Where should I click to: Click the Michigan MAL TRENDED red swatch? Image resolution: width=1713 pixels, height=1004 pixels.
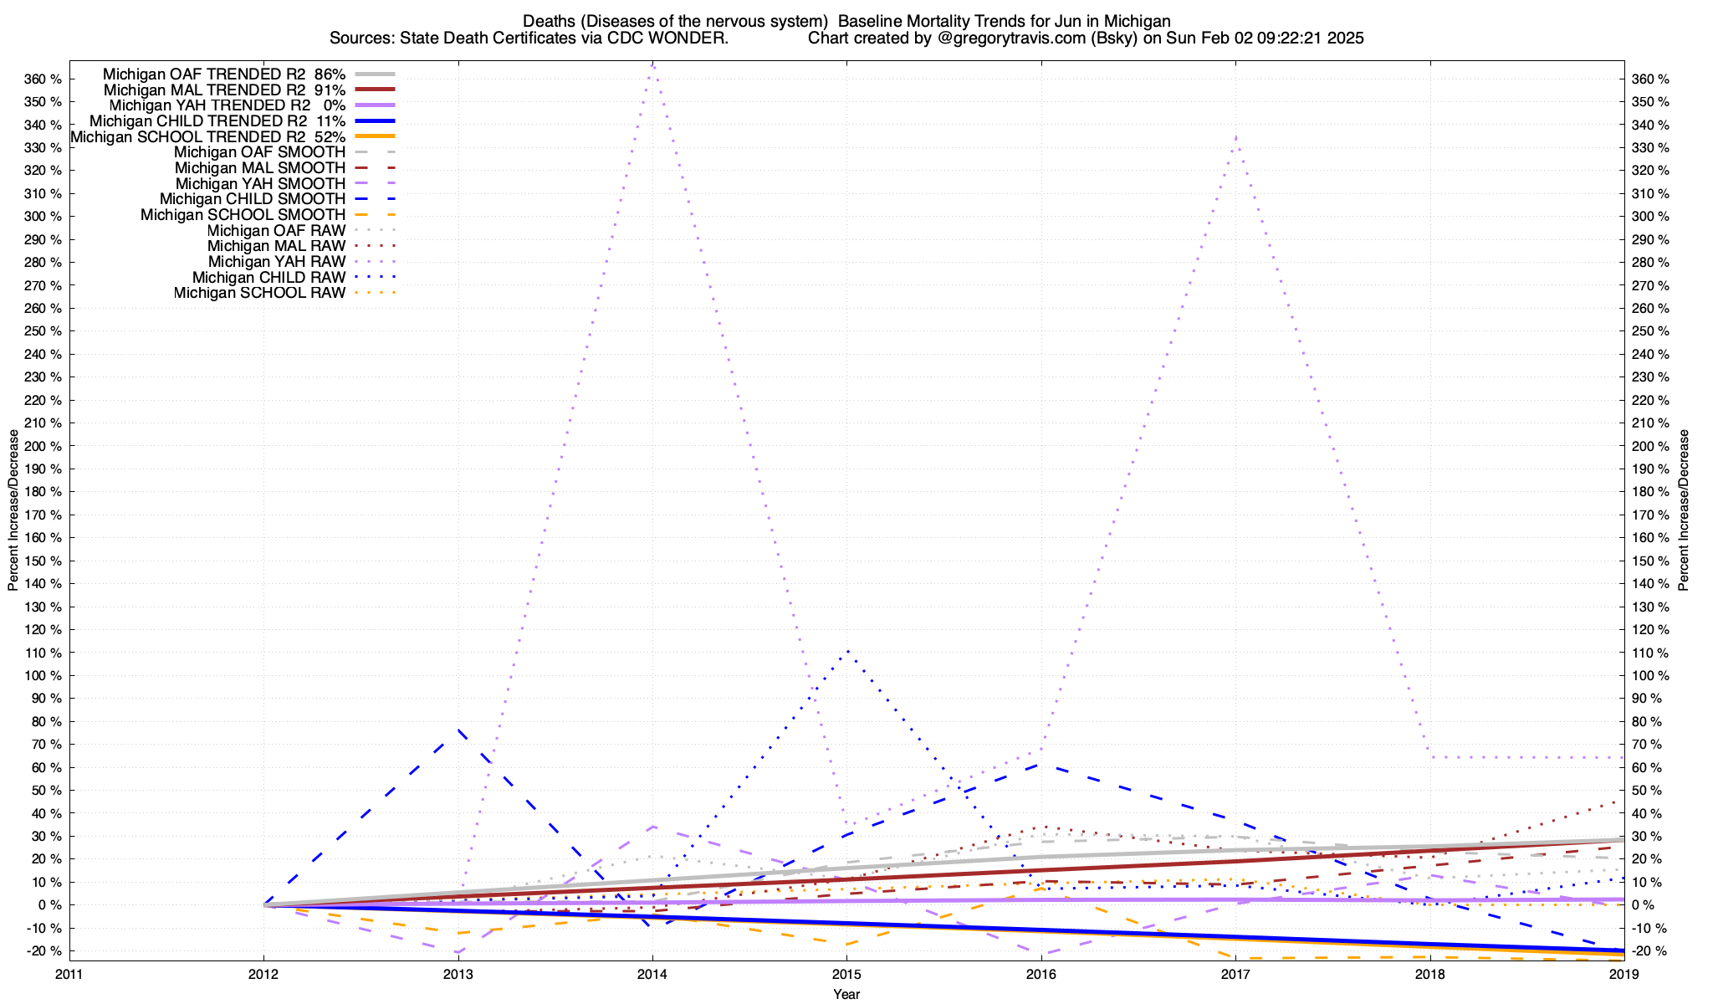coord(374,90)
